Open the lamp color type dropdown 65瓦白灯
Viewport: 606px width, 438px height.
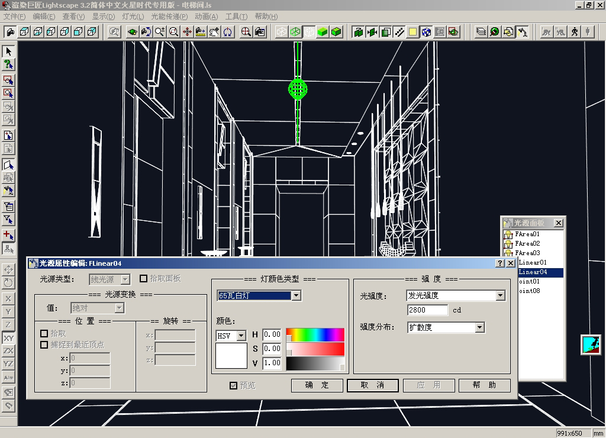click(x=296, y=295)
